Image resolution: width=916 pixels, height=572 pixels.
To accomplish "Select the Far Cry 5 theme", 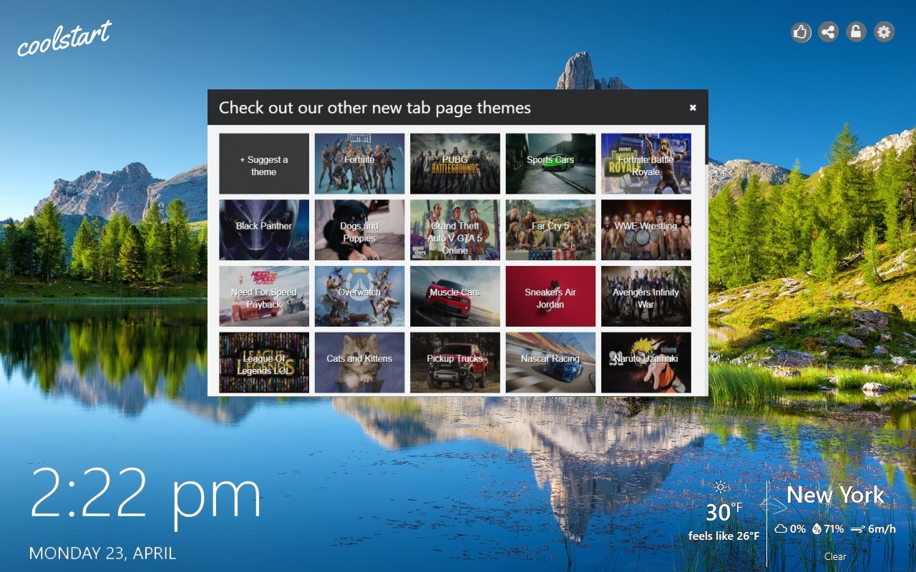I will [550, 230].
